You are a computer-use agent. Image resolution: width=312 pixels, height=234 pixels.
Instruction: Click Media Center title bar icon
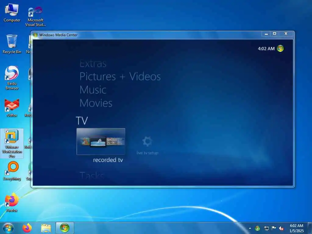35,35
